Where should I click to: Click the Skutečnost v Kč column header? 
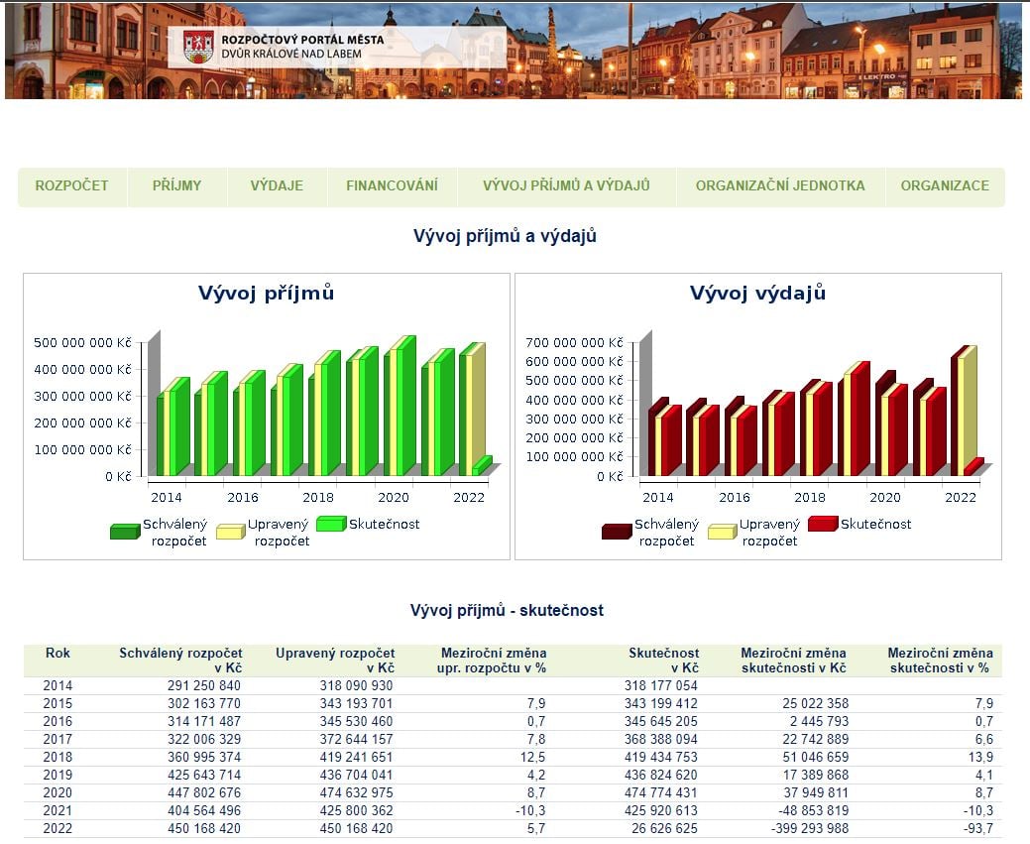click(x=663, y=660)
